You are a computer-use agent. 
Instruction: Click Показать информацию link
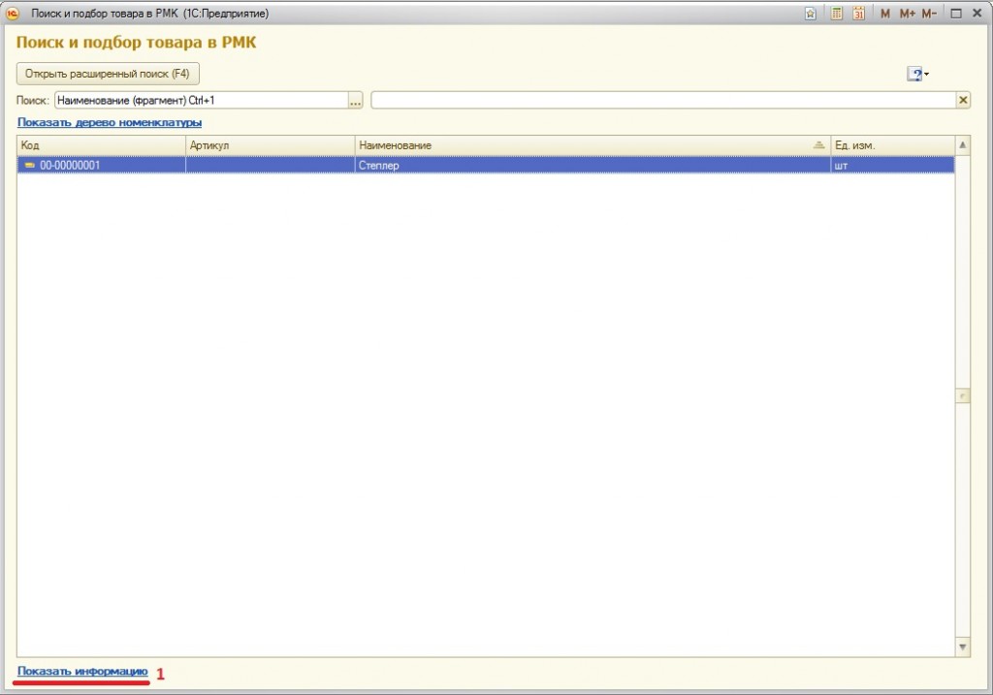coord(82,671)
